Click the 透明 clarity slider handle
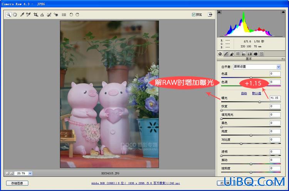The image size is (289, 191). 222,156
